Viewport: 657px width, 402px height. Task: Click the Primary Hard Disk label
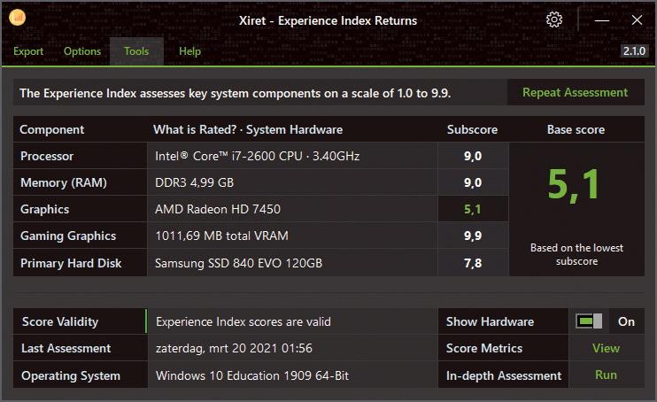point(71,263)
